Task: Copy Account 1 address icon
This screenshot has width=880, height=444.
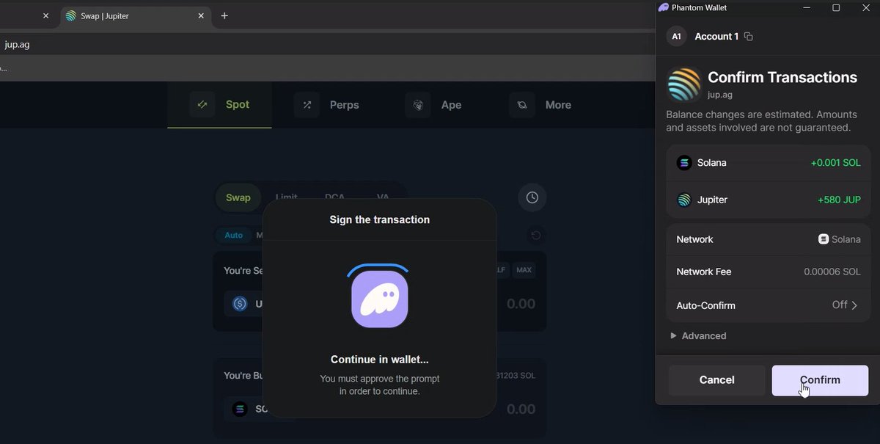Action: [x=748, y=37]
